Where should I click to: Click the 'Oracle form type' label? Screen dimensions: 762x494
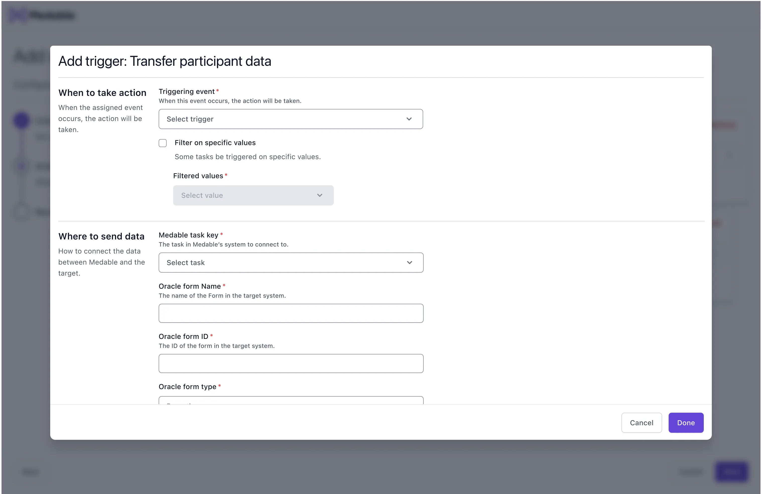188,386
